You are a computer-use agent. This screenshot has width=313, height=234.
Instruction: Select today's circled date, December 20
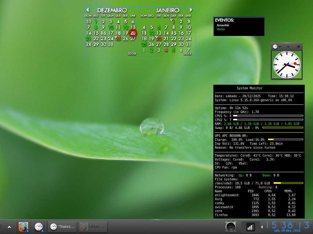point(133,33)
